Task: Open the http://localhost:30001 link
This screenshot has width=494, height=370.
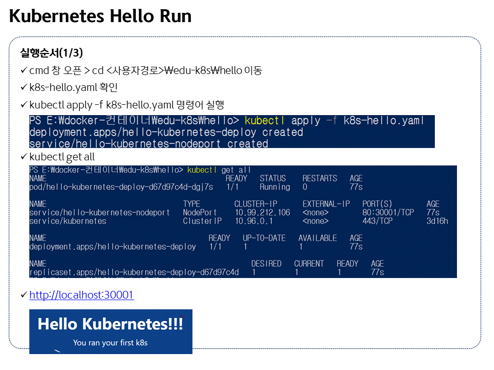Action: coord(82,295)
